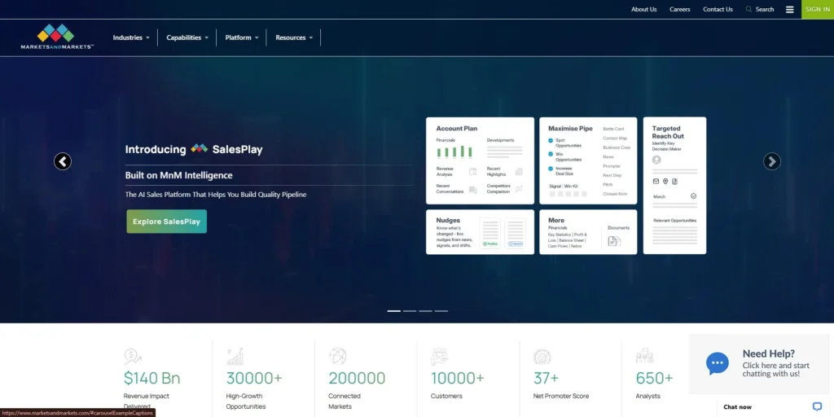
Task: Open the hamburger menu icon
Action: click(789, 10)
